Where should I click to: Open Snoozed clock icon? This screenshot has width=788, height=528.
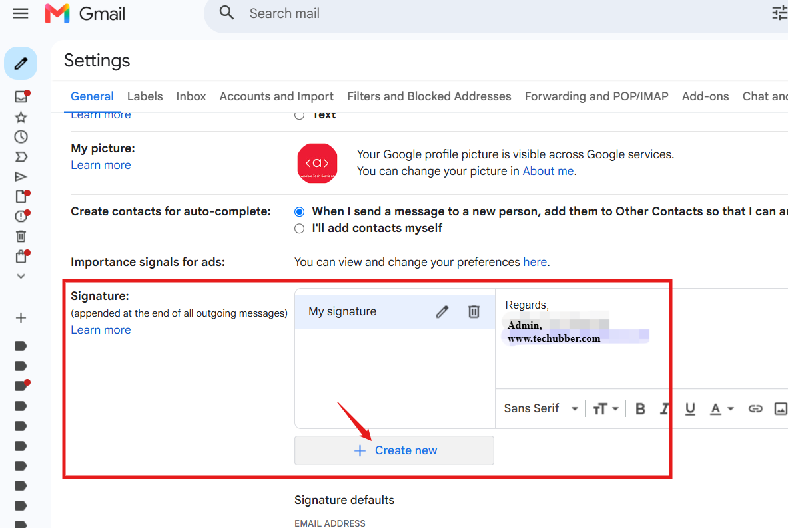(x=21, y=136)
